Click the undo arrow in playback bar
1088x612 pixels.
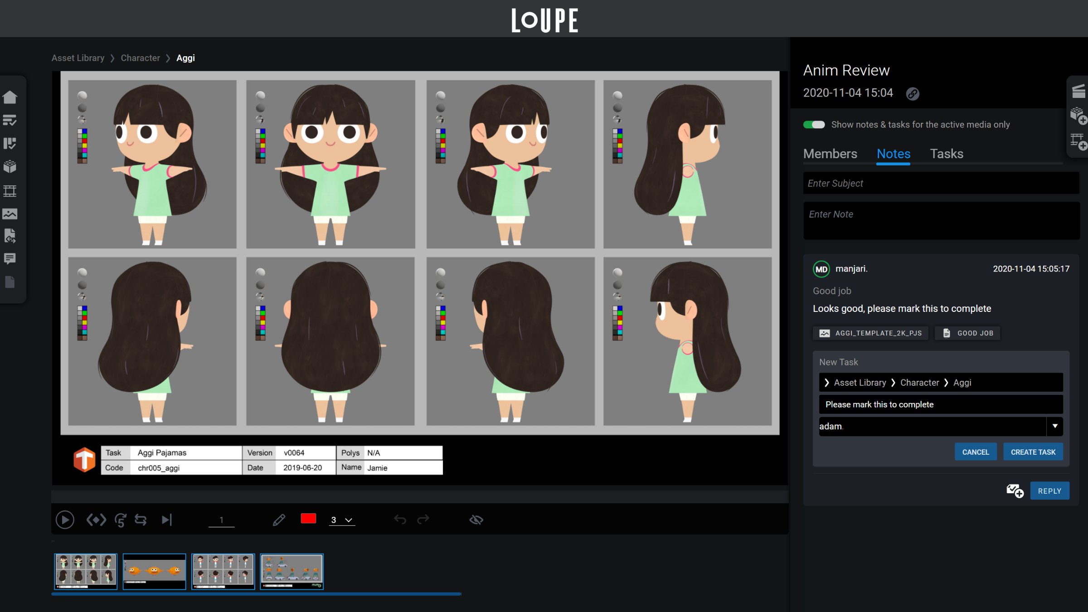click(x=400, y=520)
